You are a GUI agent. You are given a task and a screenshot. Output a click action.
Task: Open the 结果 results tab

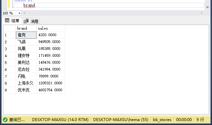[12, 21]
